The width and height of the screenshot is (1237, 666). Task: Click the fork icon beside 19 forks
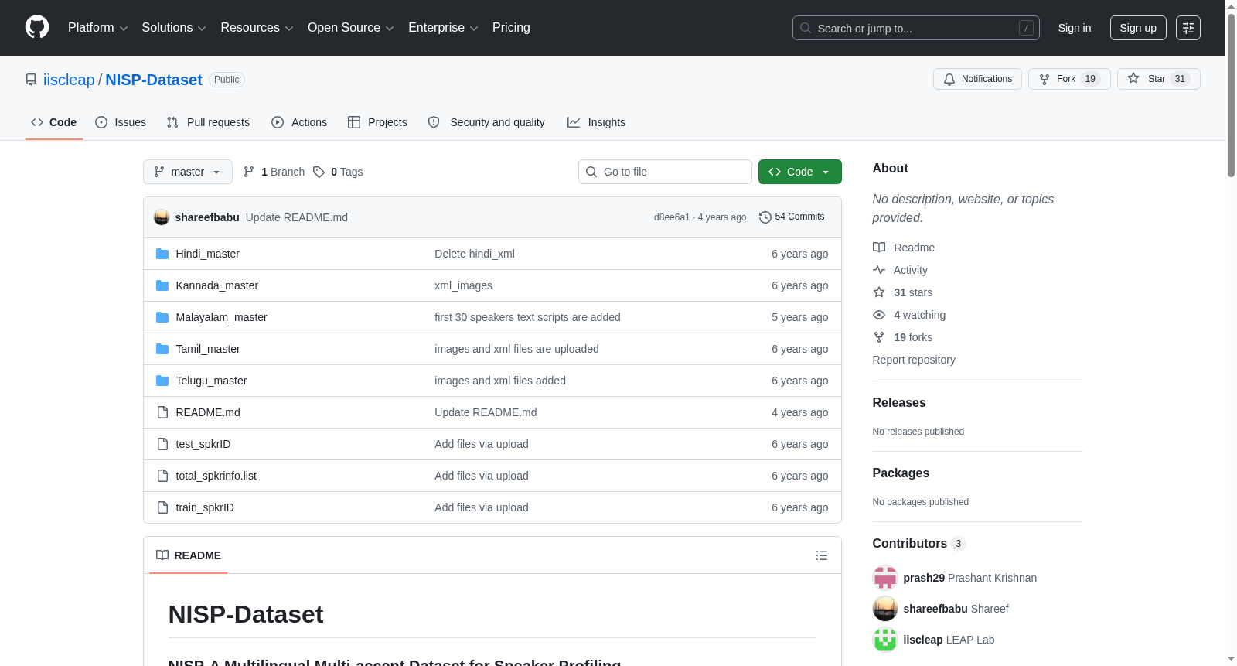(879, 337)
